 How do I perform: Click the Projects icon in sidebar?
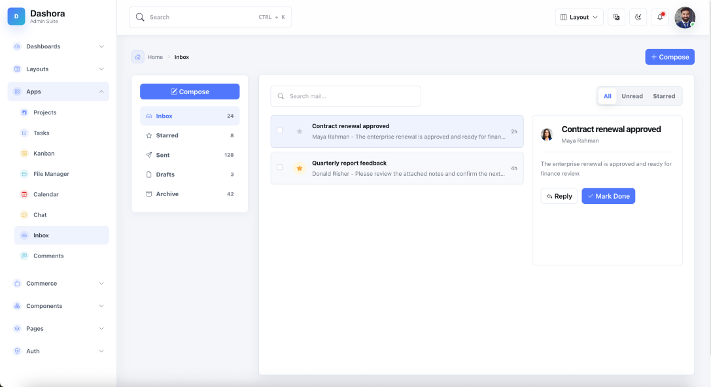24,112
